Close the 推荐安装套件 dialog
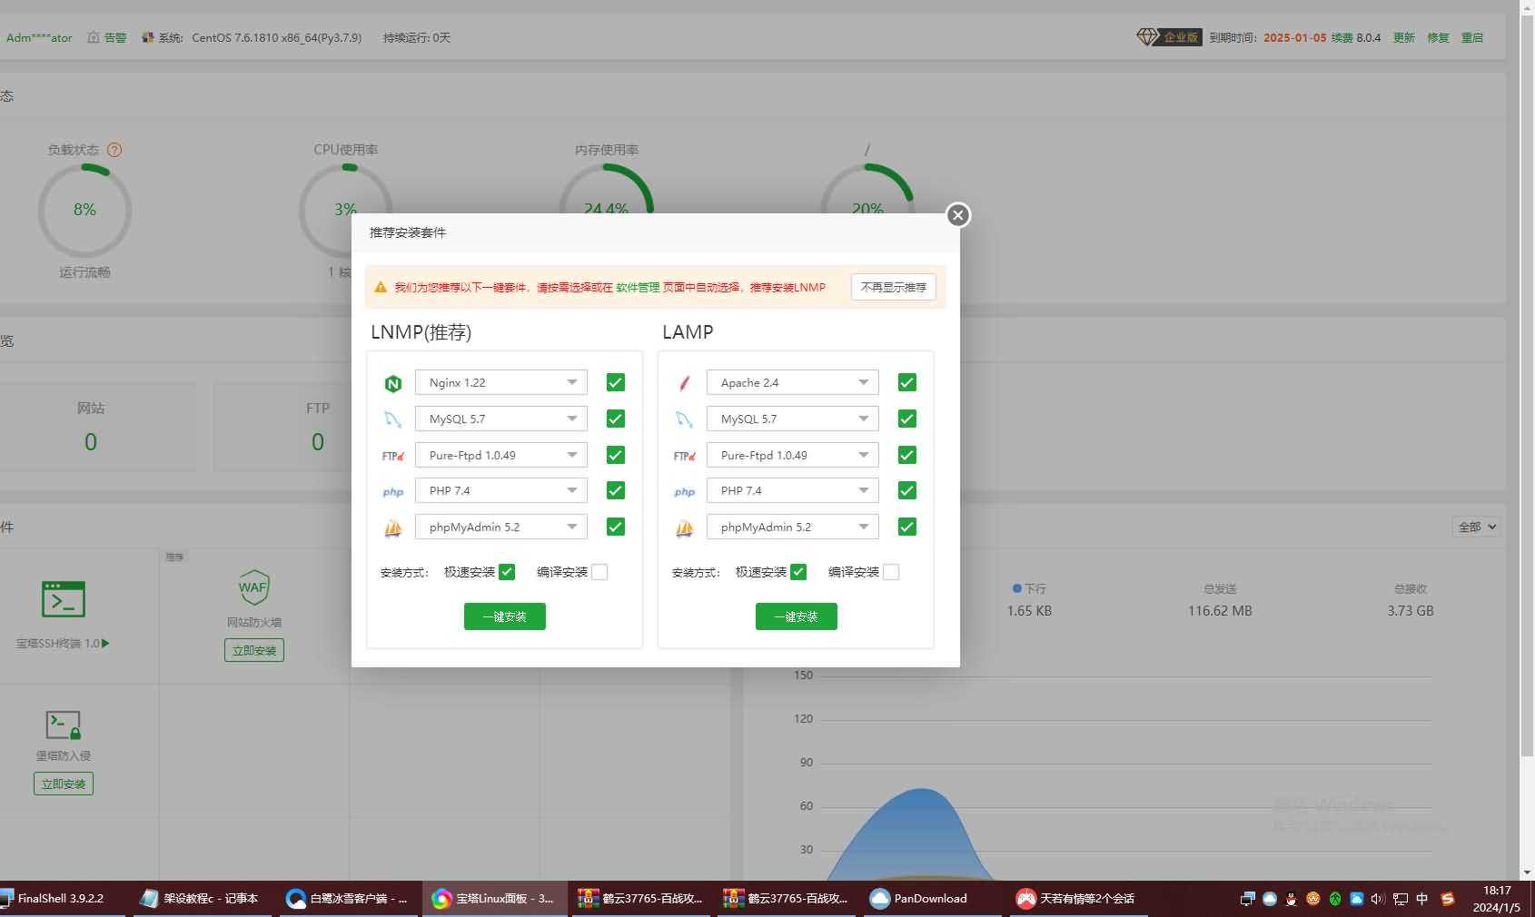The height and width of the screenshot is (917, 1535). pos(957,215)
